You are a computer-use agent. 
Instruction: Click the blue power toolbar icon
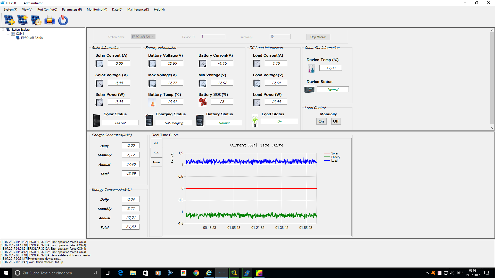[63, 20]
